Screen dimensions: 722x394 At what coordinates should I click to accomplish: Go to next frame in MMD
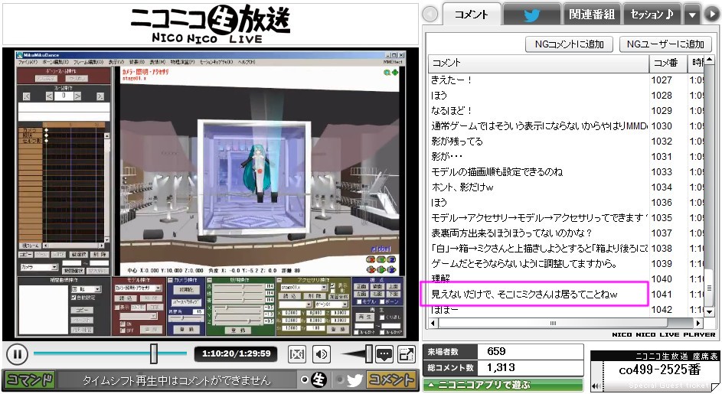click(78, 96)
